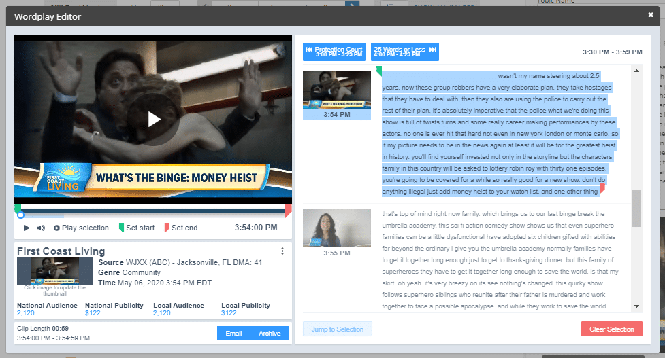This screenshot has height=358, width=665.
Task: Click the clip thumbnail to update it
Action: pos(54,271)
